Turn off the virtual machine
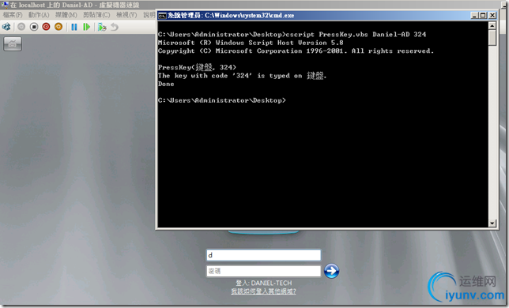509x308 pixels. [x=34, y=27]
